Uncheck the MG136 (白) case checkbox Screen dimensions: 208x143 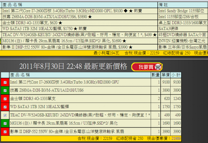[5, 124]
